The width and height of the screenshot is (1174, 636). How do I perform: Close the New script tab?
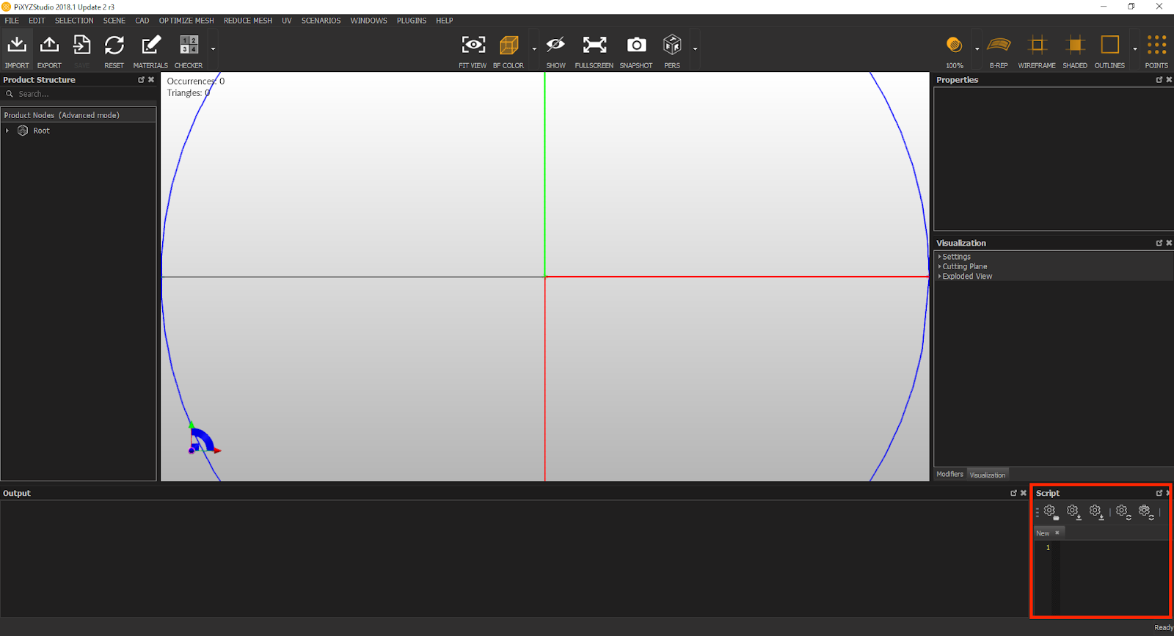[1057, 533]
